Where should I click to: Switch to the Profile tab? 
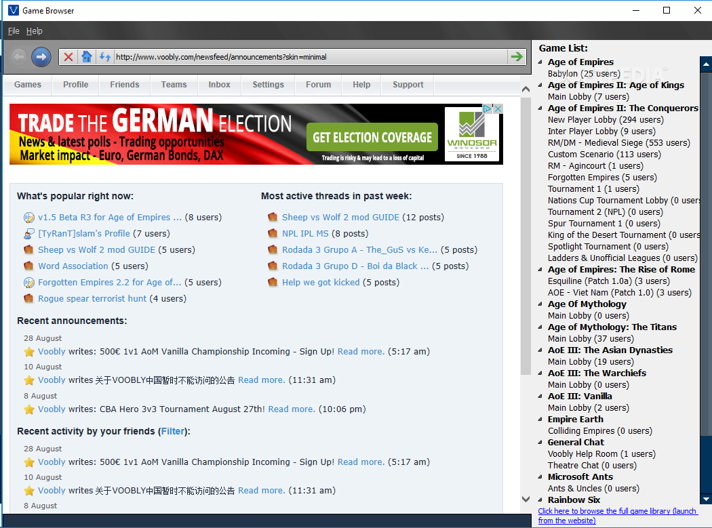(76, 85)
